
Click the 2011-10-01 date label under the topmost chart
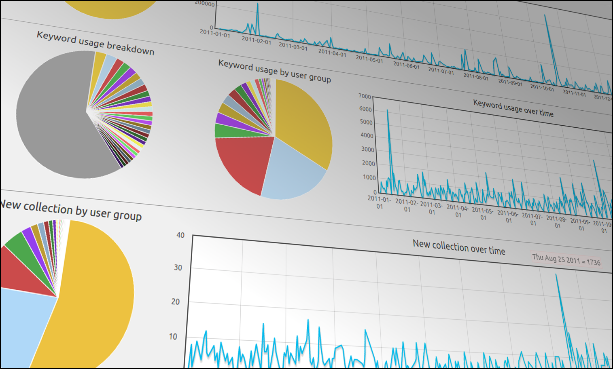[542, 87]
